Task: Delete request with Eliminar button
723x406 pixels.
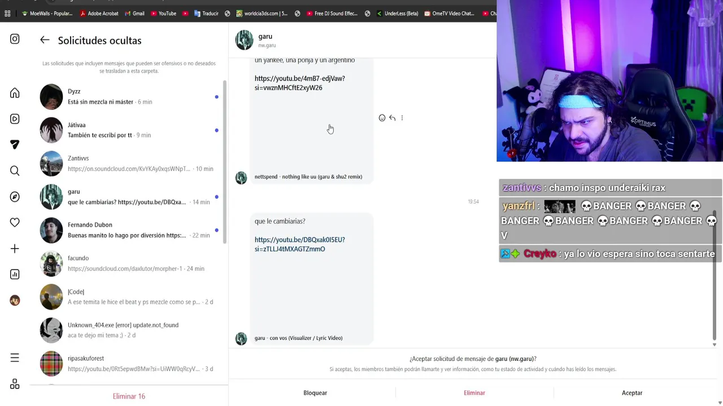Action: [x=474, y=393]
